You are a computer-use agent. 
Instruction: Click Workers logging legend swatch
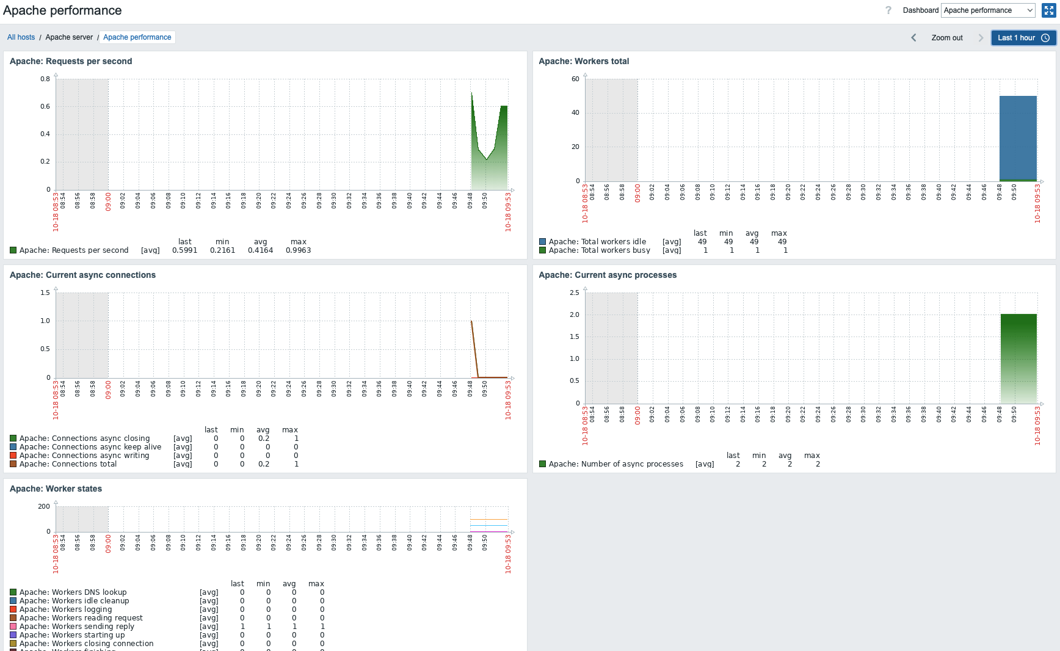click(13, 609)
